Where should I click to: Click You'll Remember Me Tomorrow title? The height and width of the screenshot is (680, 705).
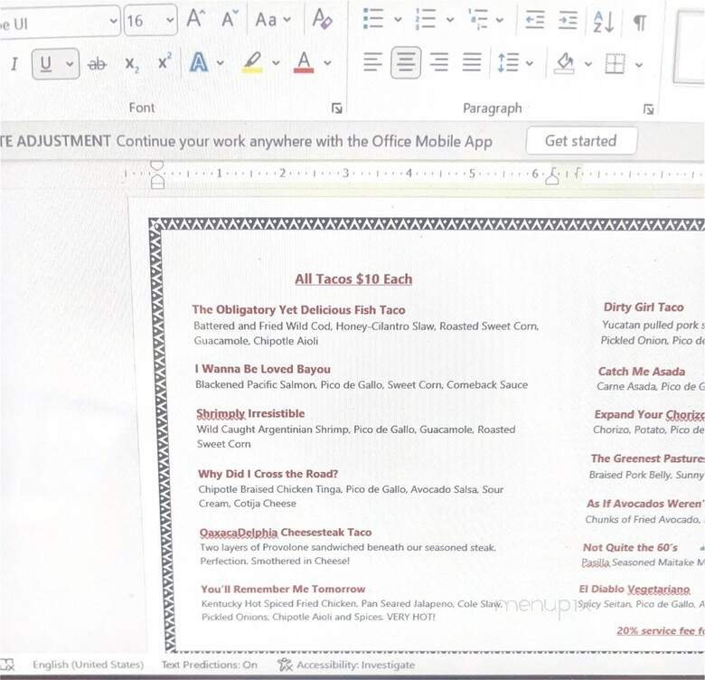tap(283, 590)
